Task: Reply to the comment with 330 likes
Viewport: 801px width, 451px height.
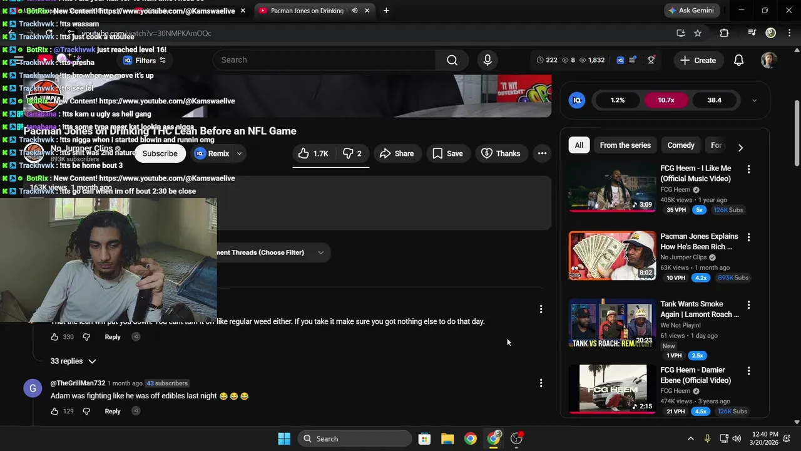Action: (x=113, y=337)
